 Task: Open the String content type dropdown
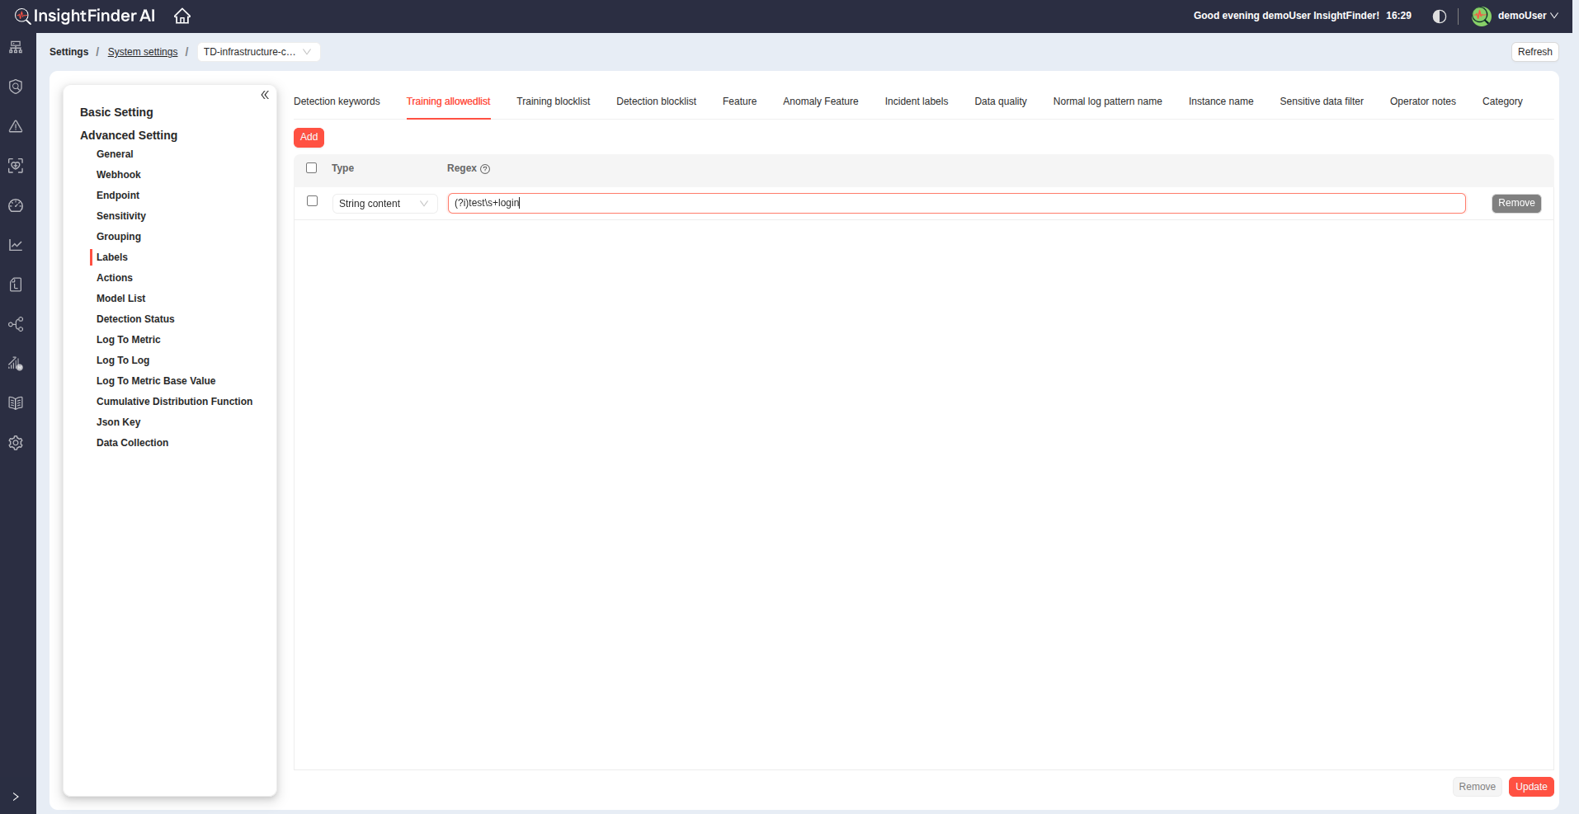coord(384,204)
